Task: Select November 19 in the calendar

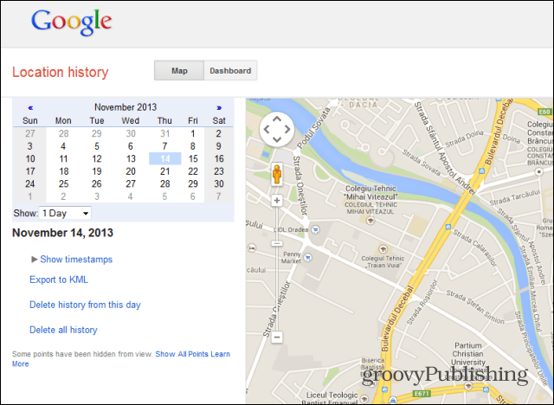Action: (x=97, y=171)
